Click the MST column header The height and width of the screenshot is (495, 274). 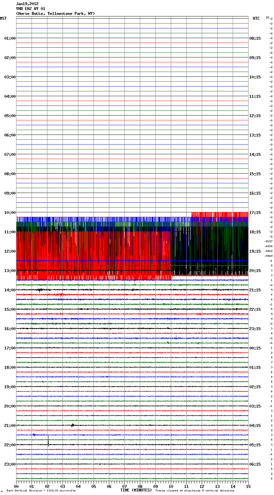[x=3, y=18]
